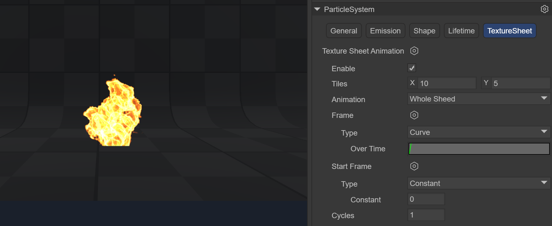Open the Animation Whole Sheed dropdown

point(479,99)
